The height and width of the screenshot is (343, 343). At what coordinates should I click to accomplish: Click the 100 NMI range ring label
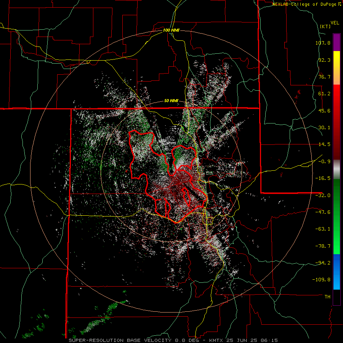[x=171, y=30]
